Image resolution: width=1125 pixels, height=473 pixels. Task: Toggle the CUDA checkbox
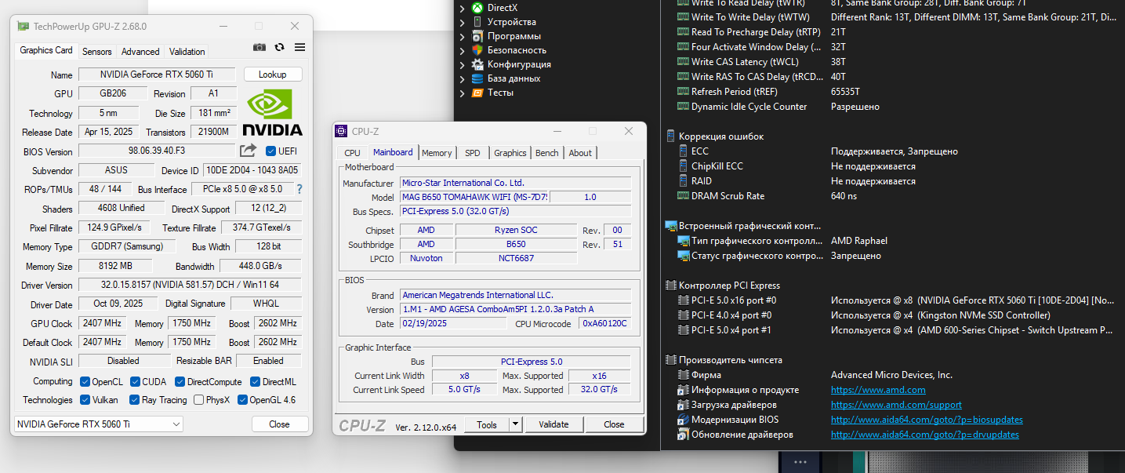tap(134, 382)
